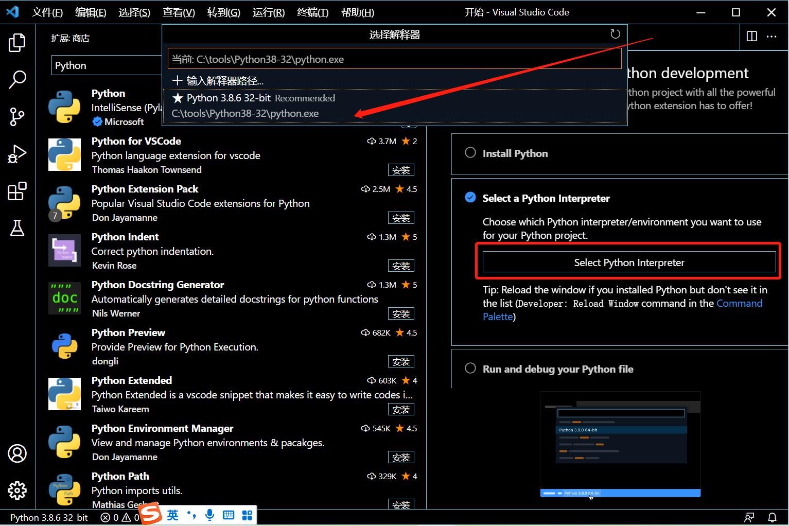Click the Select Python Interpreter button
Viewport: 789px width, 526px height.
pos(629,262)
